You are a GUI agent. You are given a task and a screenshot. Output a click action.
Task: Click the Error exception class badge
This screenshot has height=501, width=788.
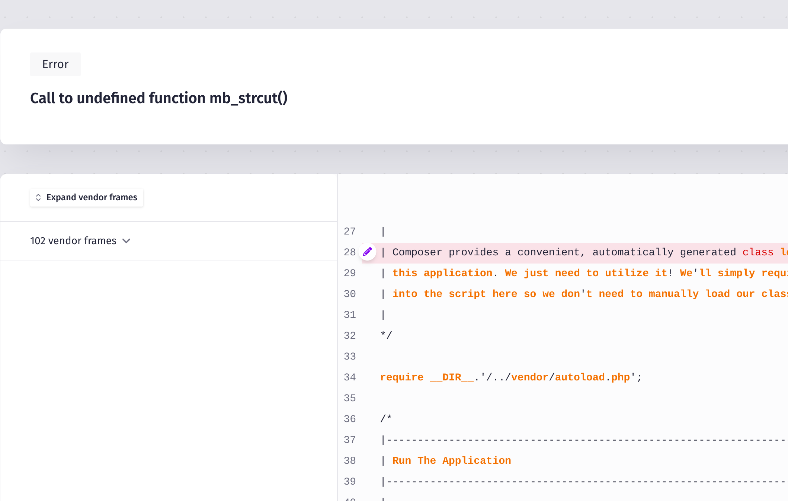click(x=55, y=64)
